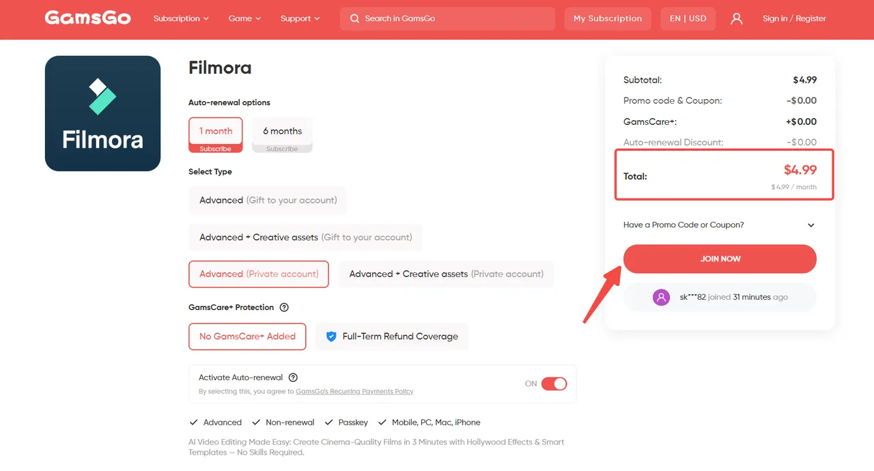The image size is (874, 471).
Task: Open the EN | USD selector
Action: coord(688,18)
